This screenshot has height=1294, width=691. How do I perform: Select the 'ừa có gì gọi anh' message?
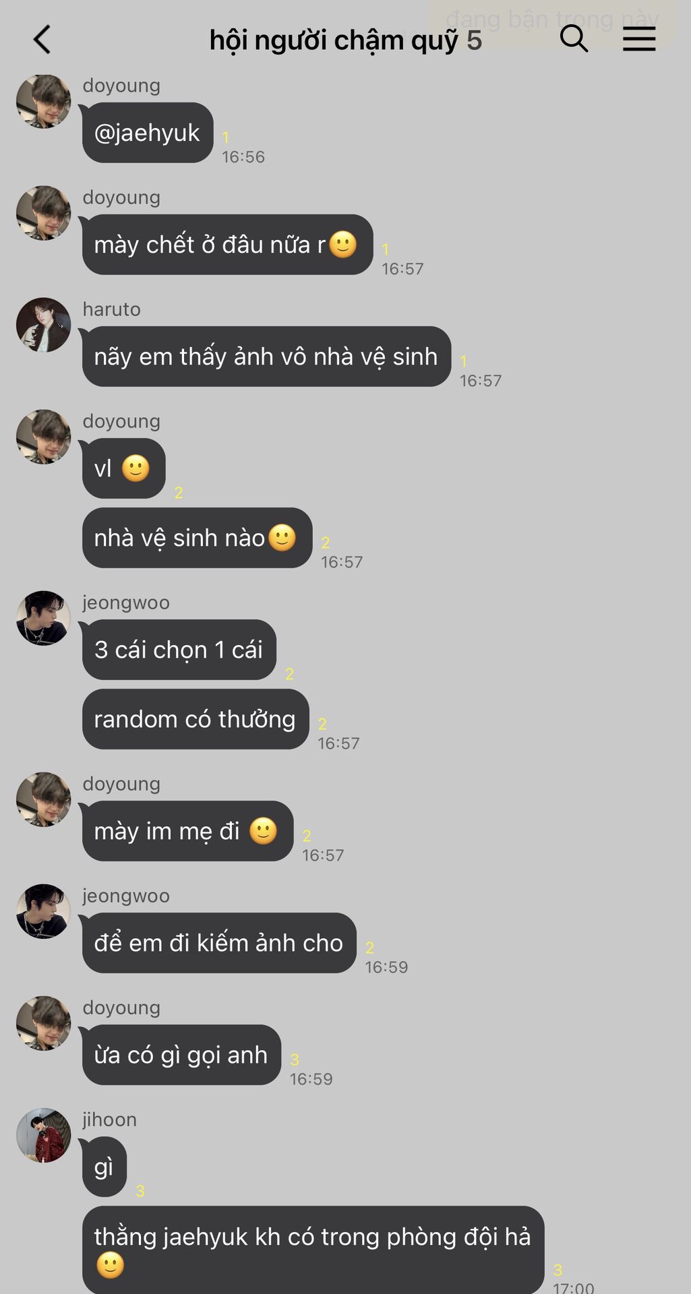(181, 1055)
